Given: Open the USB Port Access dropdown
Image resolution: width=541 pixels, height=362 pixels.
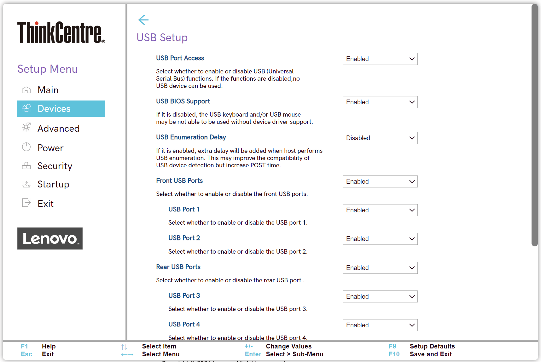Looking at the screenshot, I should (x=380, y=59).
